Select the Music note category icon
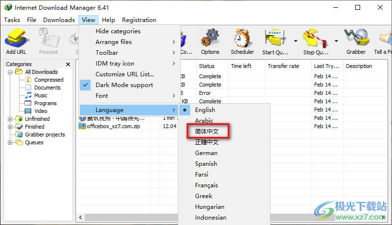This screenshot has height=225, width=392. [28, 95]
